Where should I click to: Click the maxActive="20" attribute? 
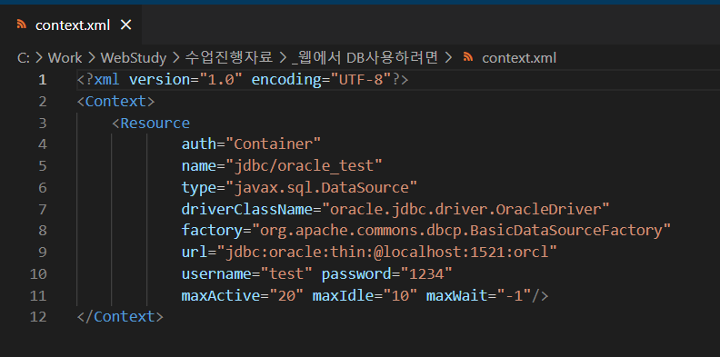pyautogui.click(x=243, y=295)
